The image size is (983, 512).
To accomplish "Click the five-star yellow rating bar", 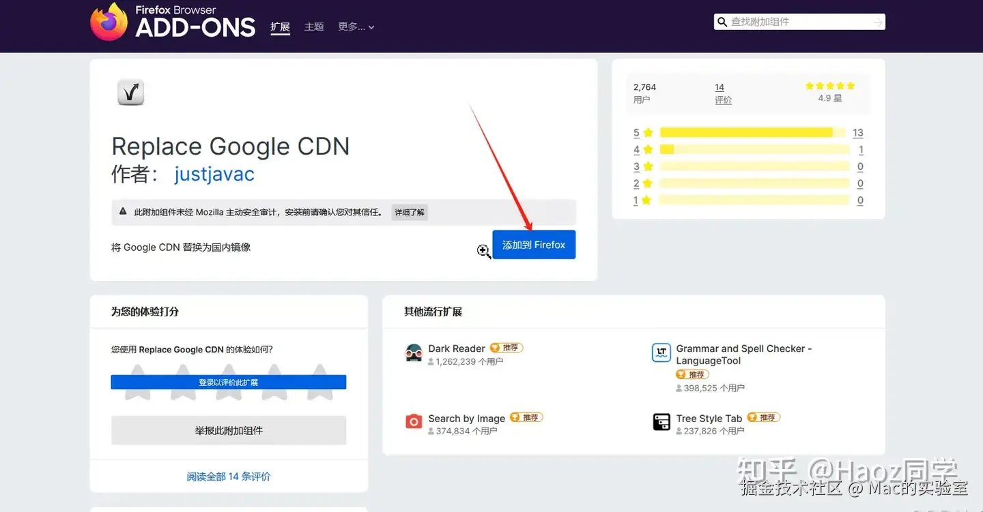I will click(x=753, y=133).
